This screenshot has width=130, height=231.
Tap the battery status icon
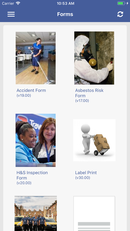(121, 3)
